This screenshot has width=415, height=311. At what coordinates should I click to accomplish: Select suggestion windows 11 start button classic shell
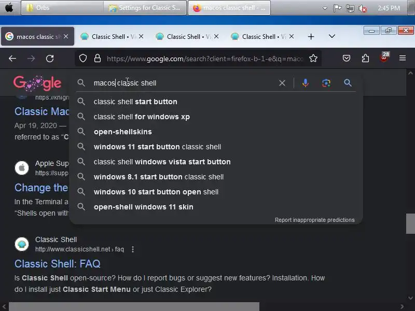pyautogui.click(x=216, y=147)
